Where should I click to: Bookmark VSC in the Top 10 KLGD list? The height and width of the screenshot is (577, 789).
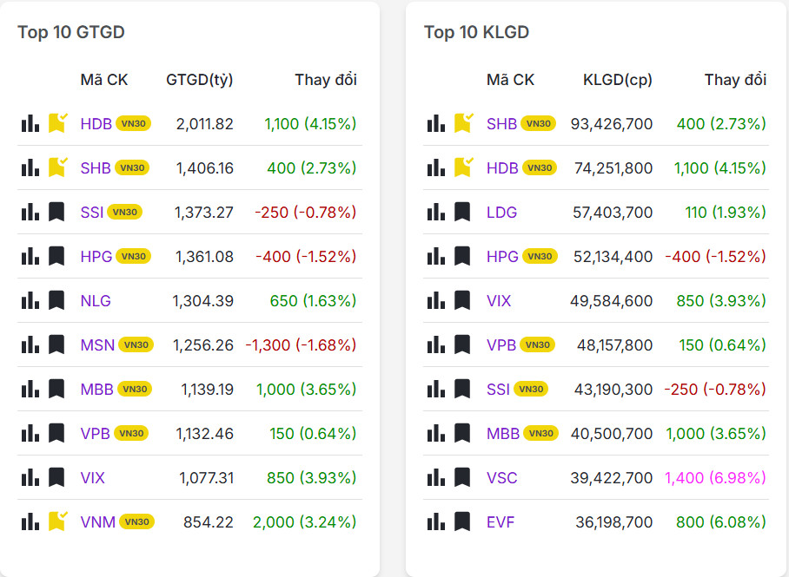point(462,477)
